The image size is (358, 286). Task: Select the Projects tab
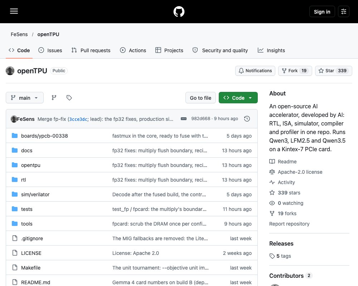(x=169, y=50)
